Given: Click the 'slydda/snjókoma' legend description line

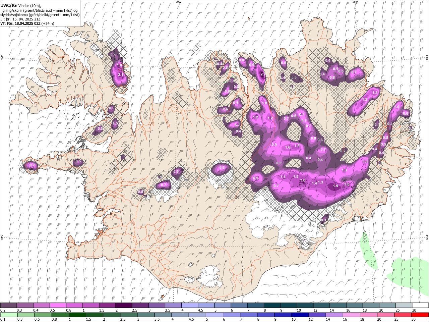Looking at the screenshot, I should [40, 15].
